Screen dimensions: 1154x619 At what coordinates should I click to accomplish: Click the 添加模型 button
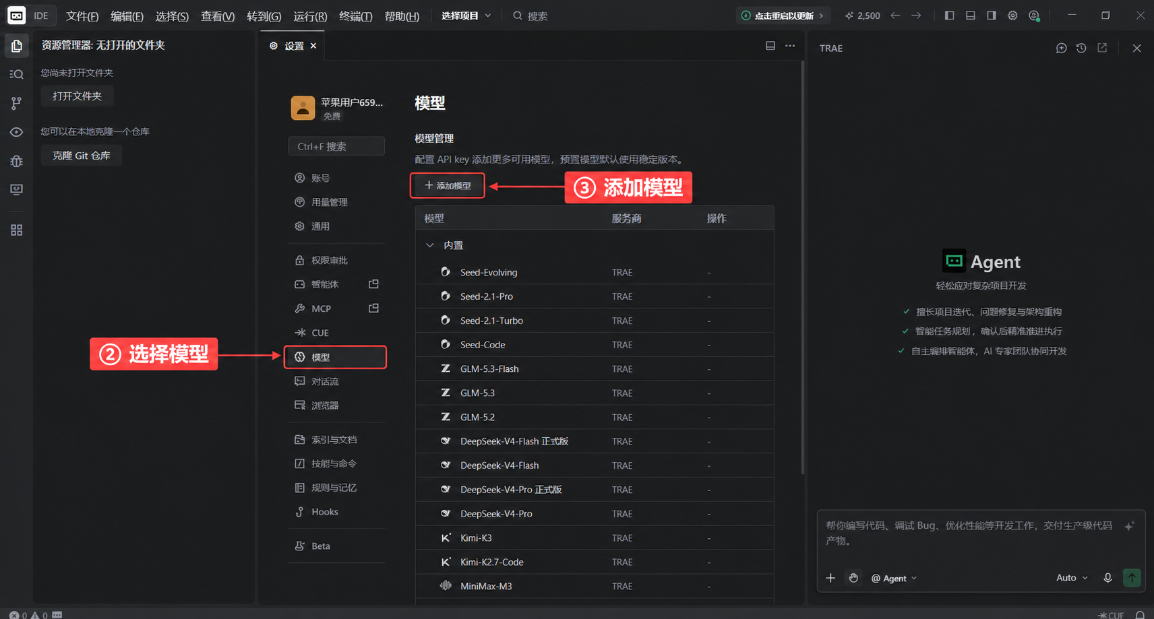[448, 186]
